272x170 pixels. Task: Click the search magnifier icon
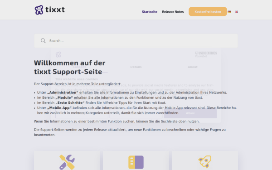(43, 41)
